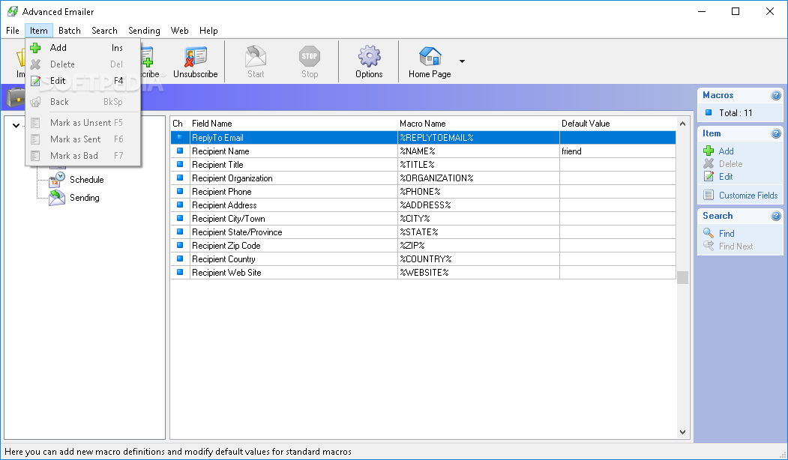Click the Edit pencil icon in Item panel
Viewport: 788px width, 460px height.
(709, 176)
